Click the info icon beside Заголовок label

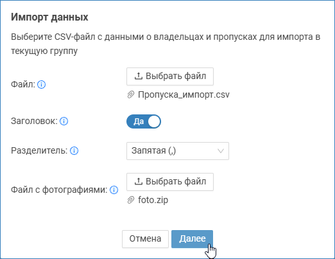pyautogui.click(x=64, y=121)
